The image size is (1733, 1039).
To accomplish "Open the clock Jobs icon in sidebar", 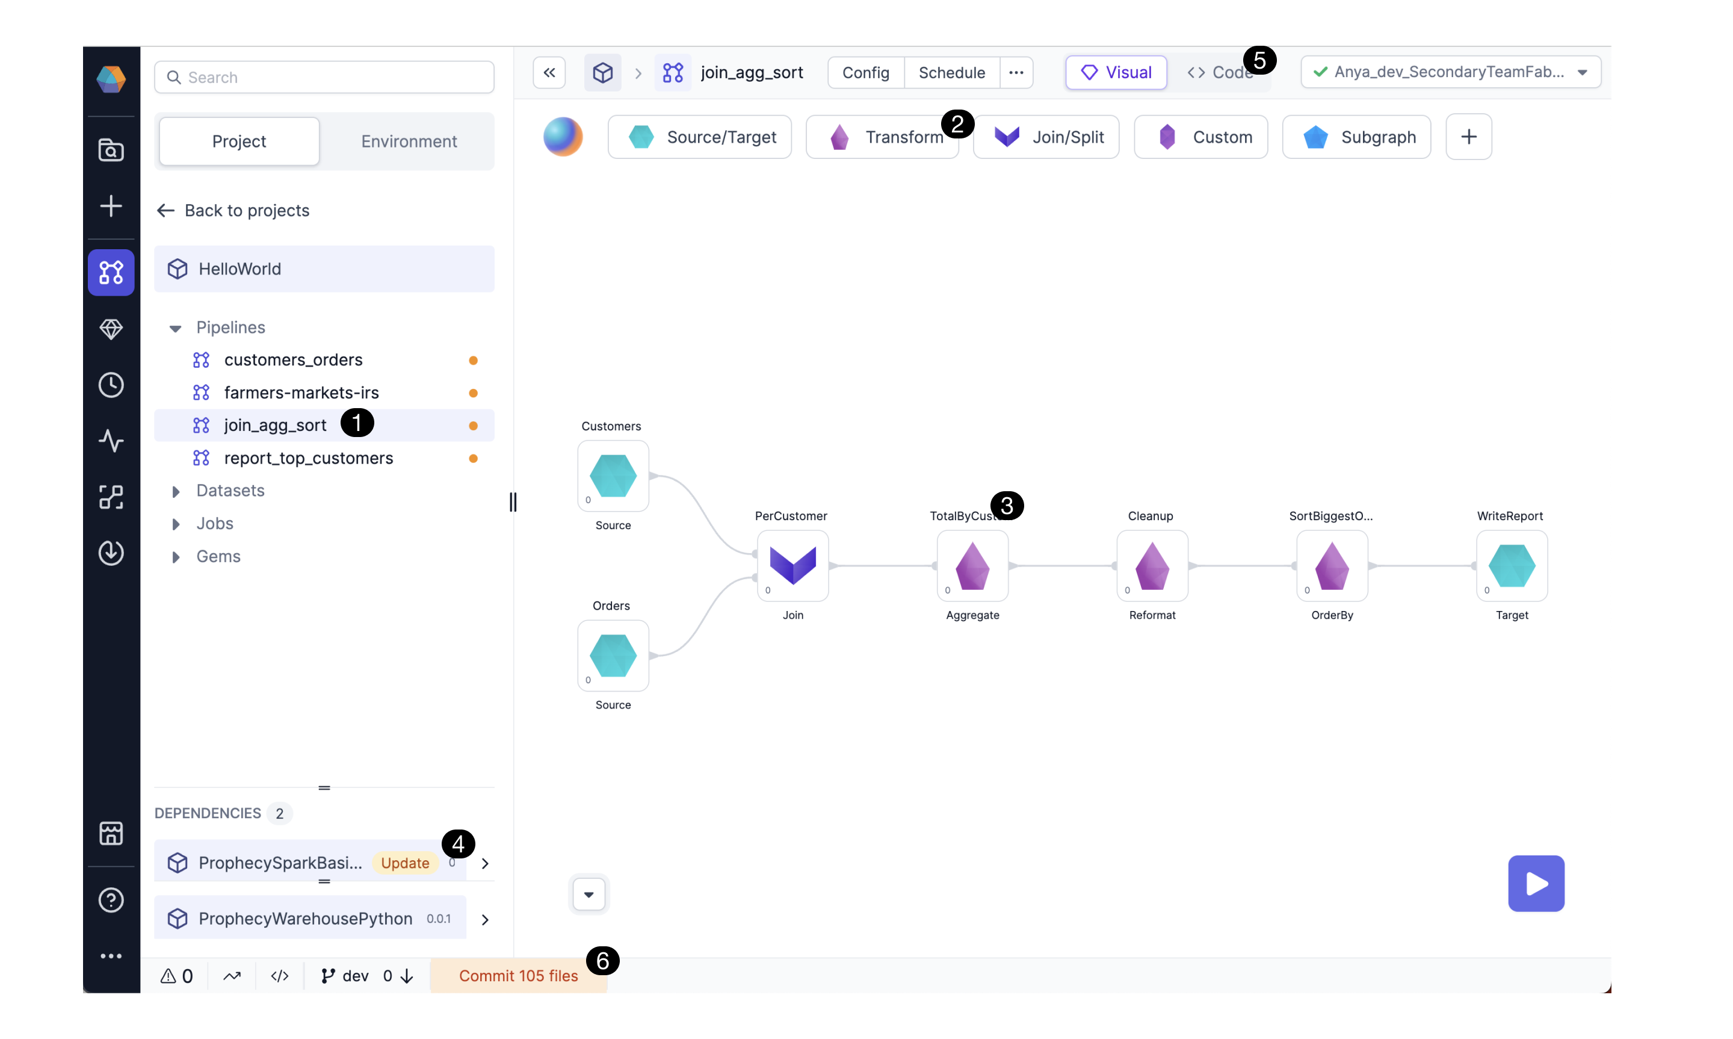I will (111, 385).
